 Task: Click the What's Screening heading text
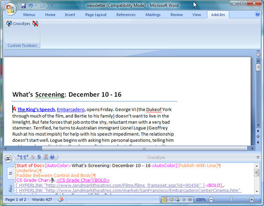[67, 94]
